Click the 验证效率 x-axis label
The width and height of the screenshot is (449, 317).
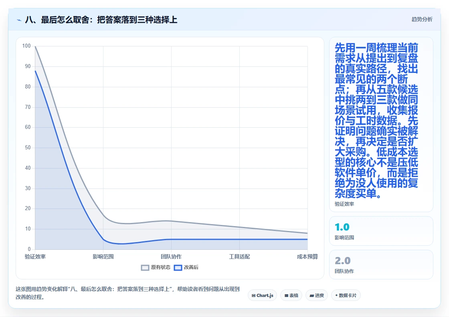(x=35, y=257)
